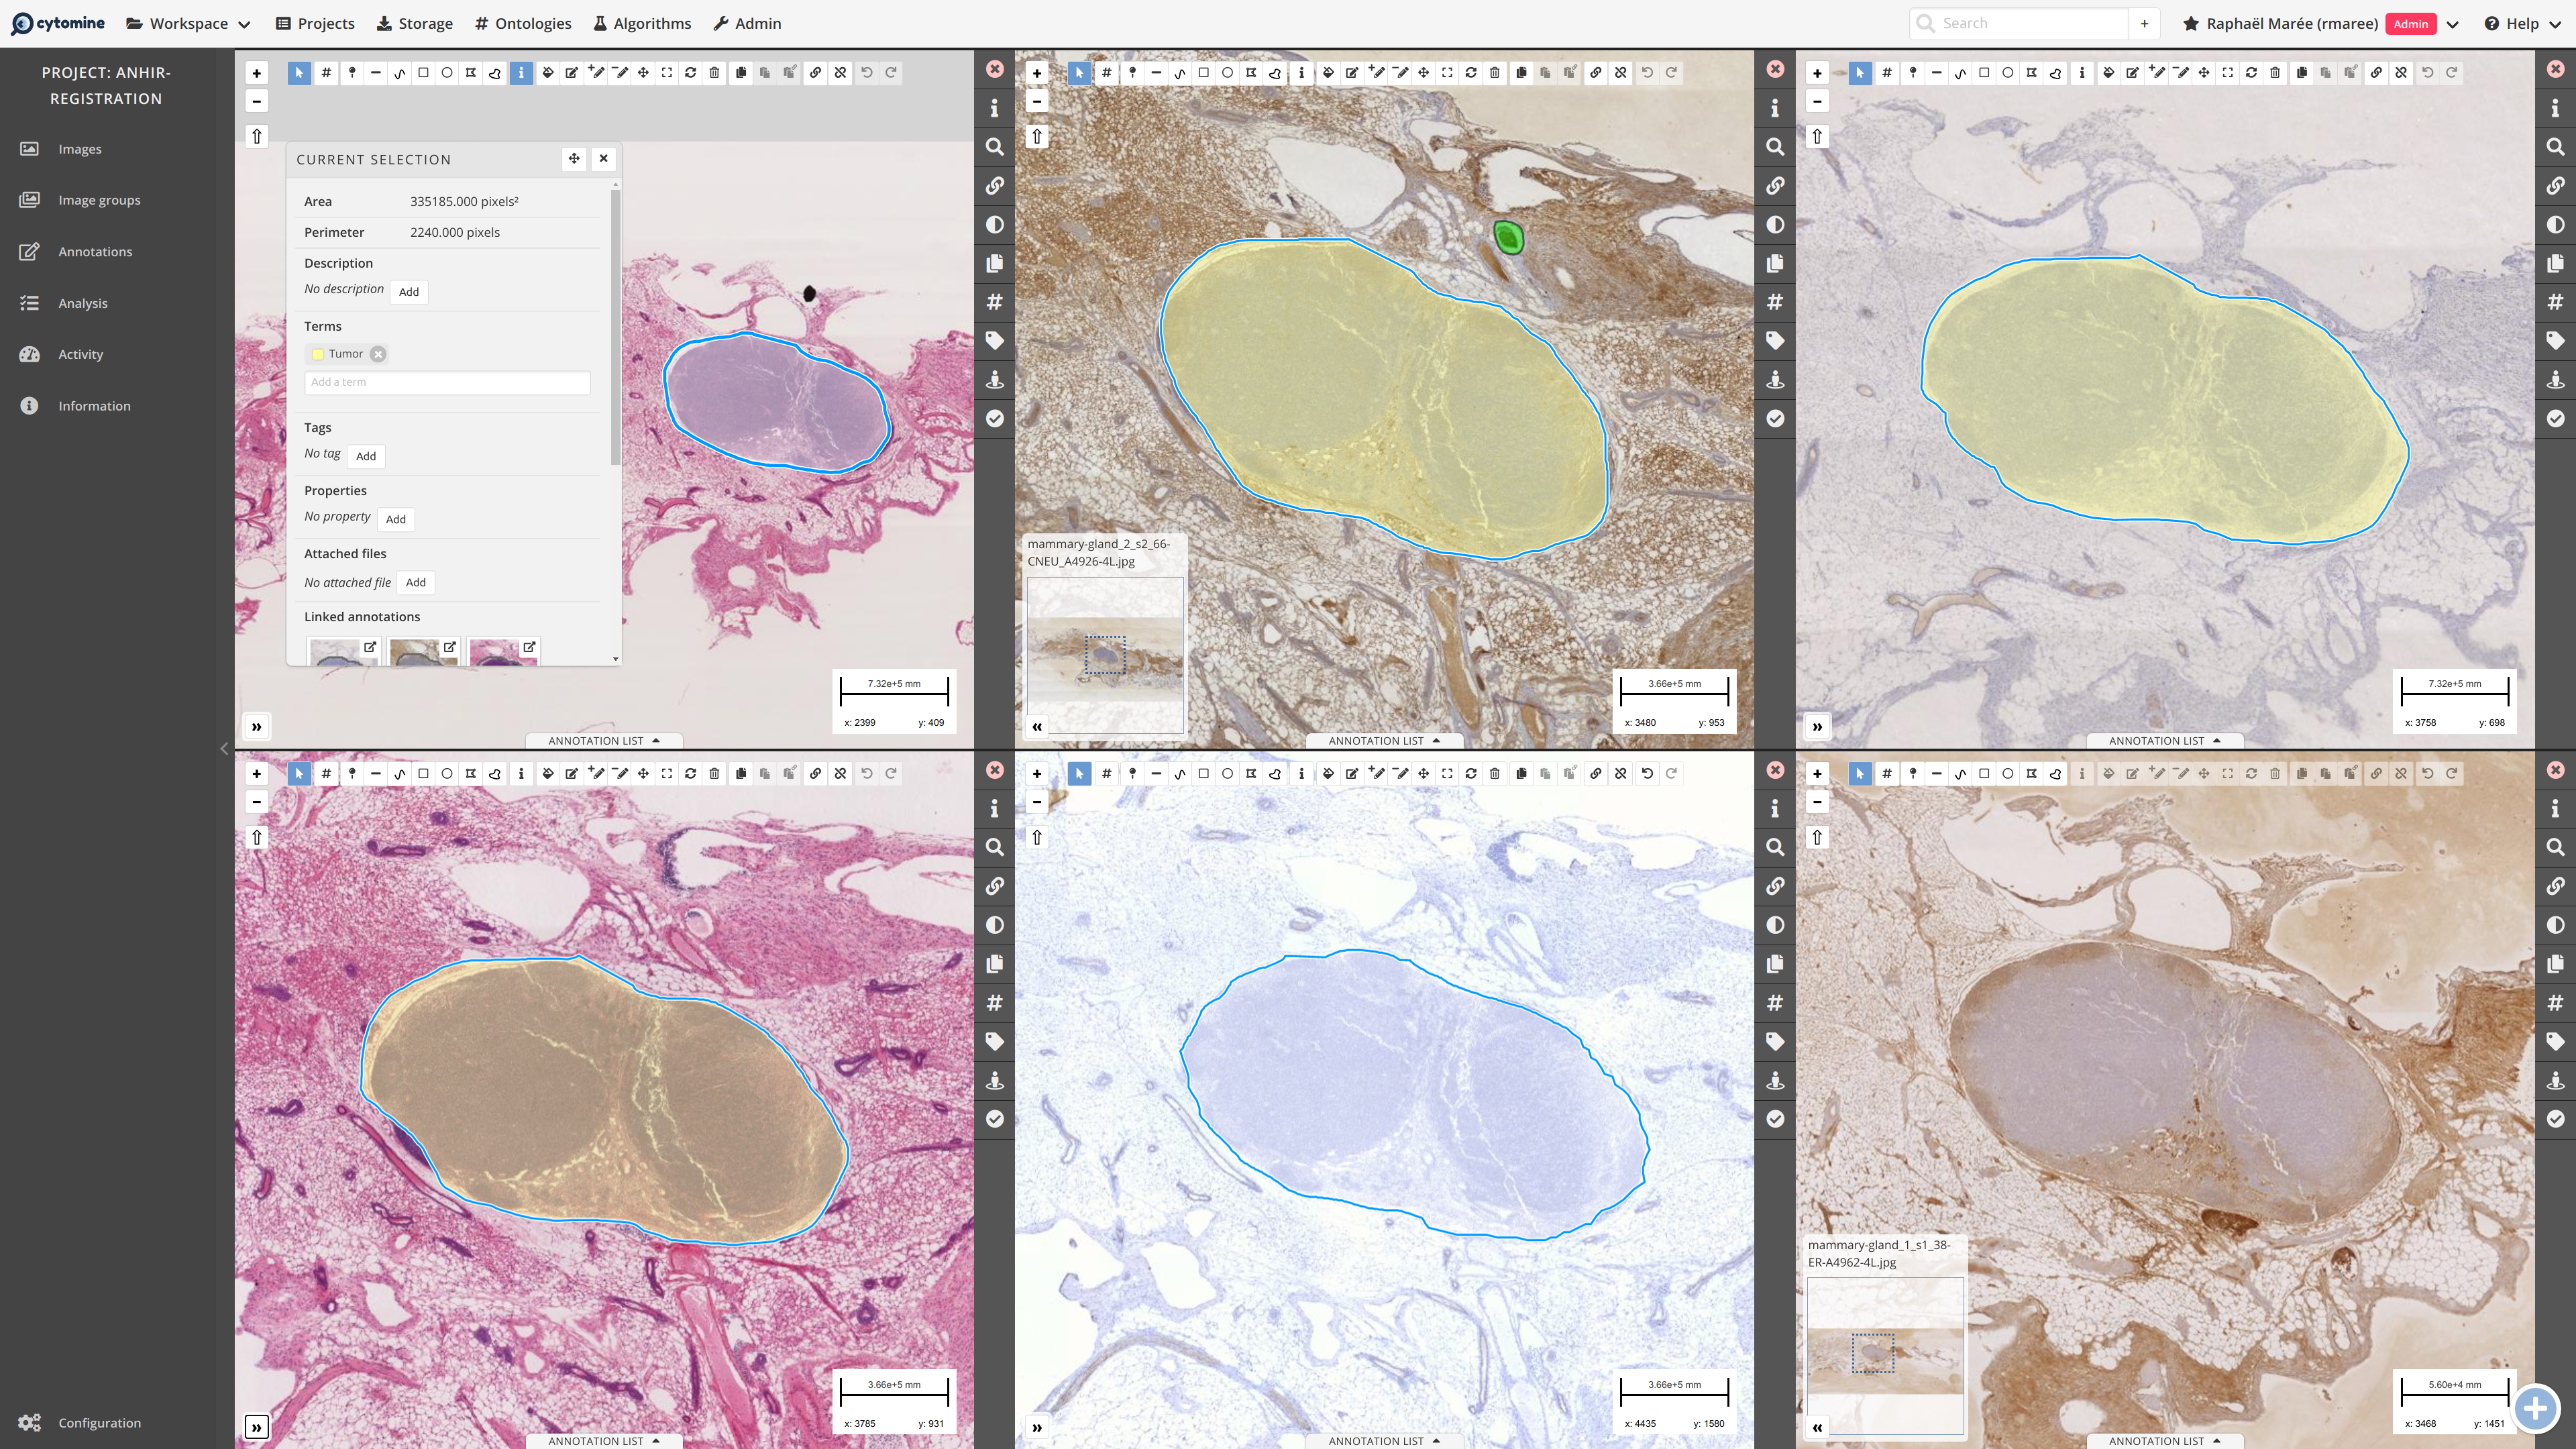Select rectangle tool in top-left viewer toolbar
Viewport: 2576px width, 1449px height.
point(423,73)
